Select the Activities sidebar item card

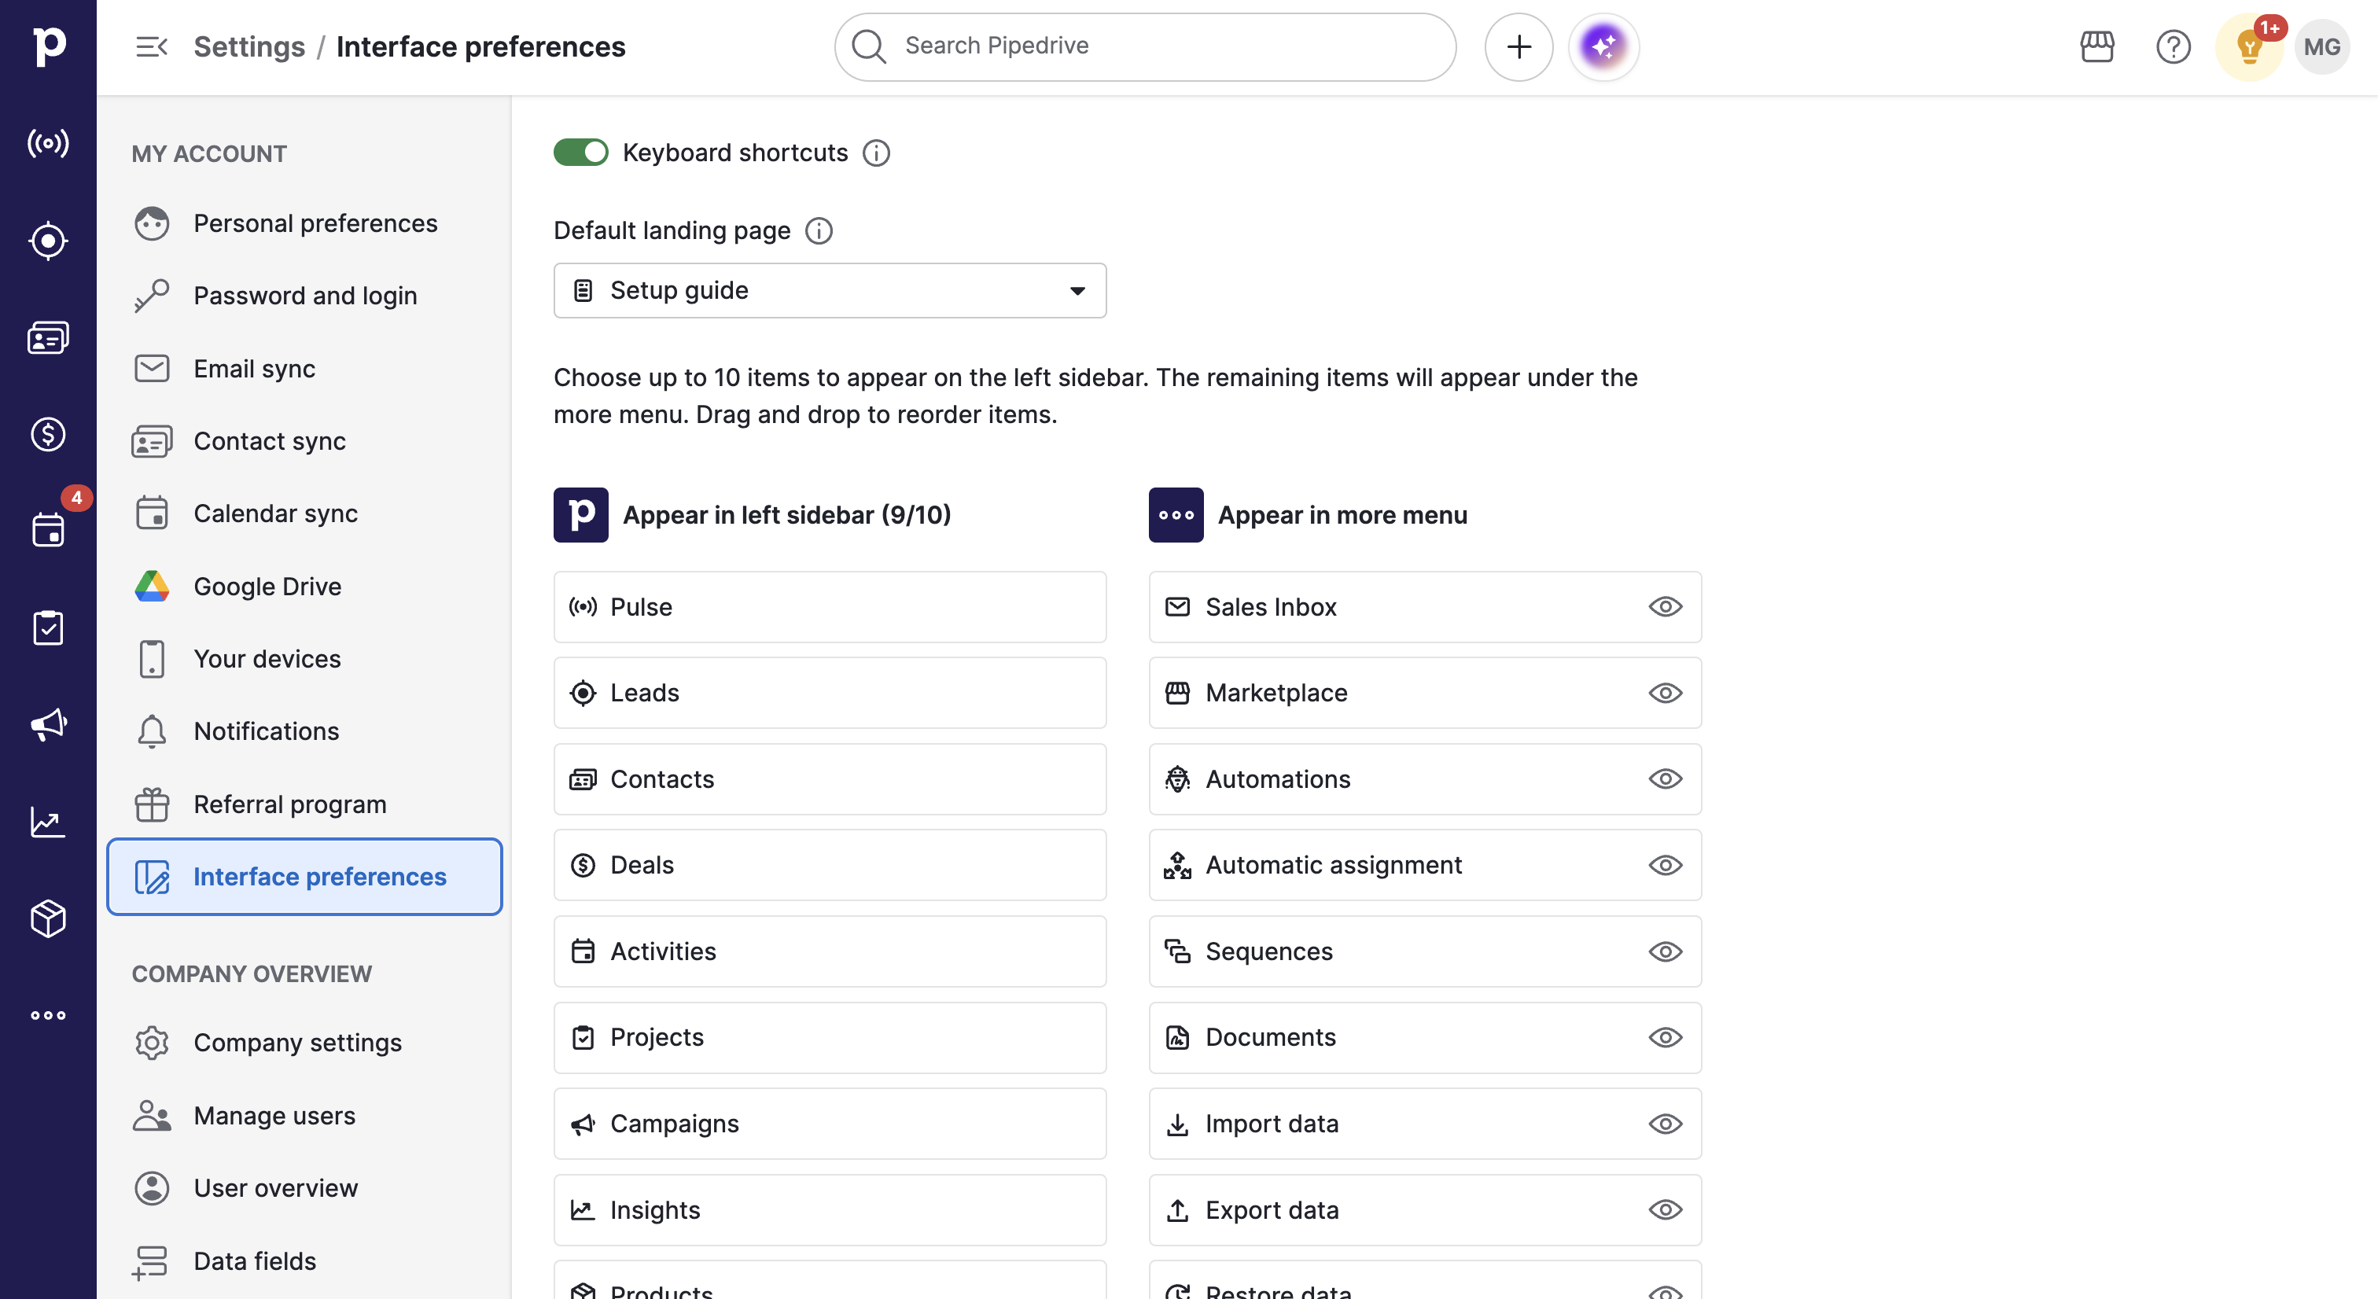click(830, 952)
